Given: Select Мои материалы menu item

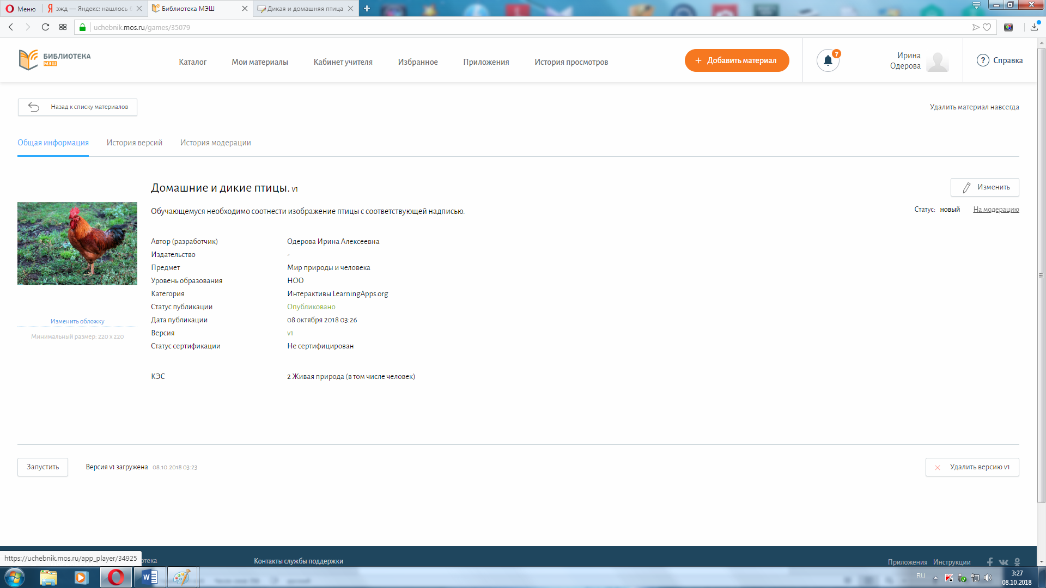Looking at the screenshot, I should (x=259, y=63).
